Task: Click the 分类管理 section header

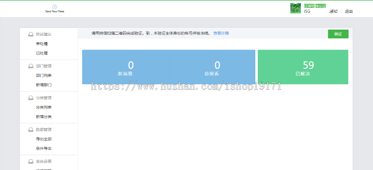Action: 44,98
